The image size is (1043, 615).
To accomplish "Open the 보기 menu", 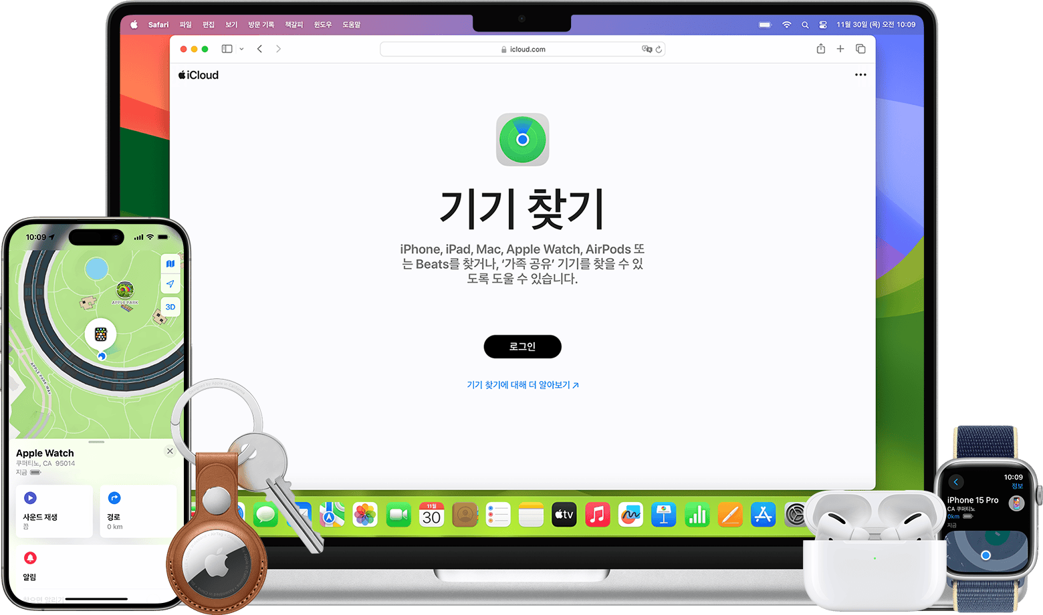I will 231,25.
